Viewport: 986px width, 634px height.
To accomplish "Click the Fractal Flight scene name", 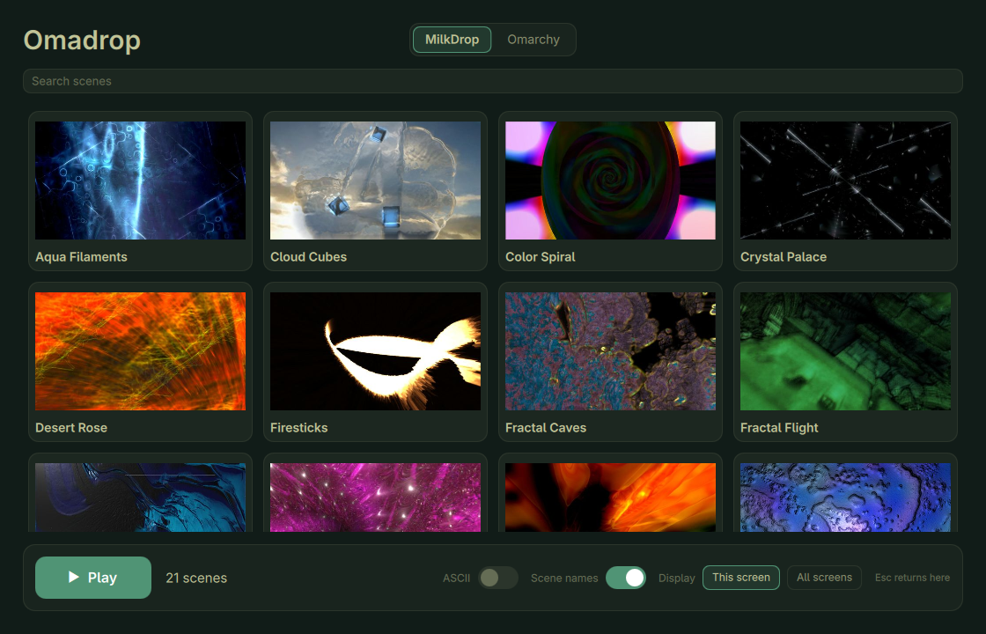I will 779,428.
